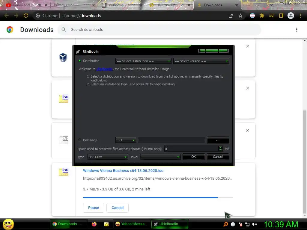Open Windows Vienna Business x64 18.06.2020.iso link
Screen dimensions: 307x230
click(x=123, y=170)
